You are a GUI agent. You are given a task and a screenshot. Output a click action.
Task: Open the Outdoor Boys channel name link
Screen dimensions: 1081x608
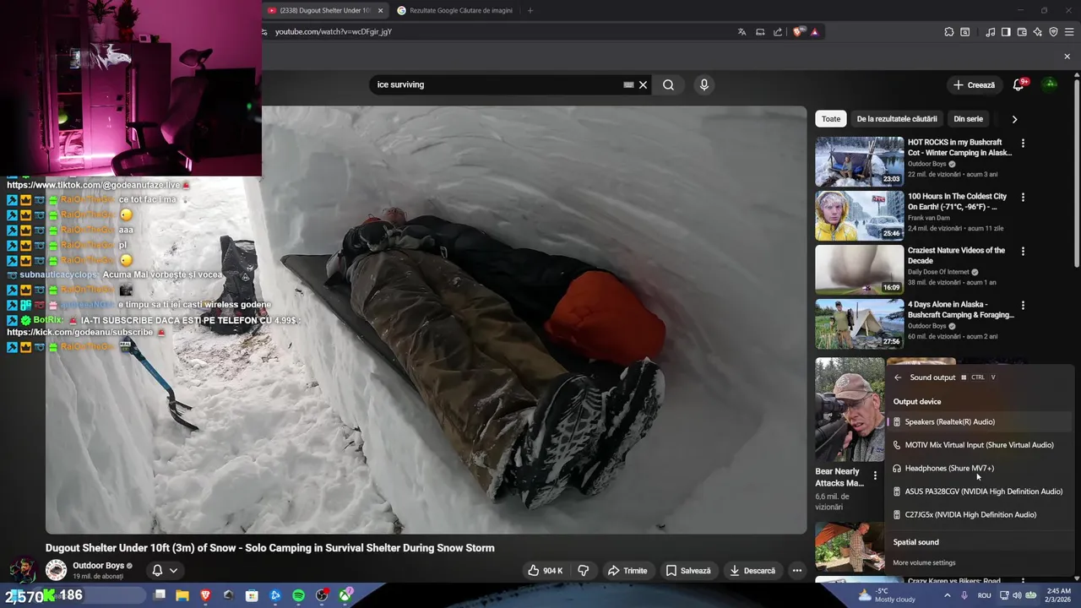pos(98,566)
